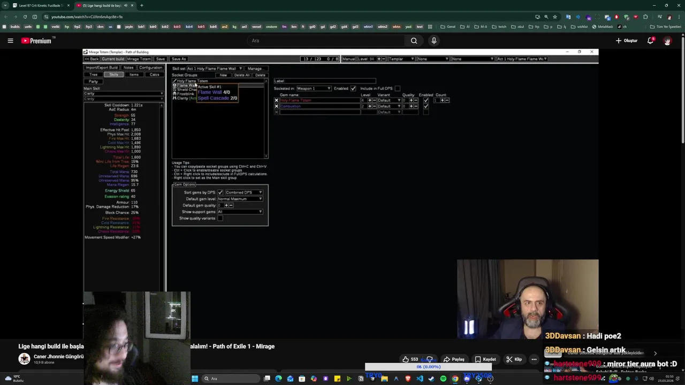Remove the Holy Flame Totem gem row
The image size is (685, 385).
click(x=276, y=101)
